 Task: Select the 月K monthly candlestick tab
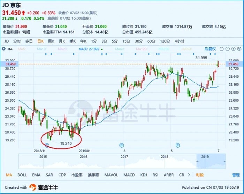[62, 41]
